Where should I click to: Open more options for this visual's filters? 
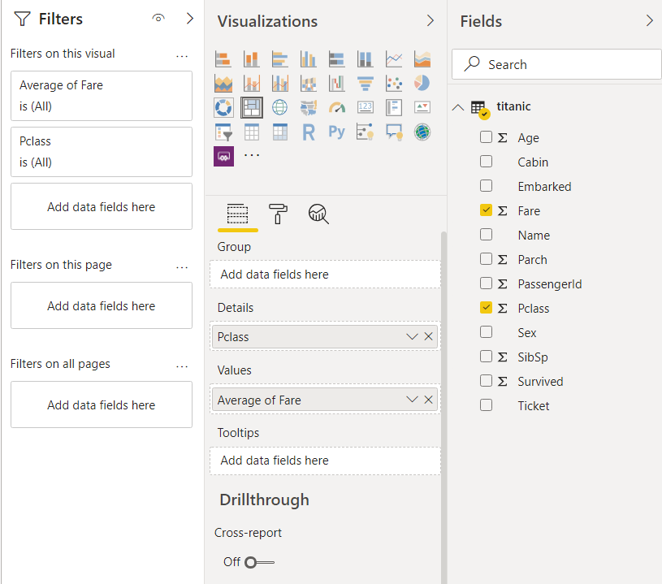182,54
